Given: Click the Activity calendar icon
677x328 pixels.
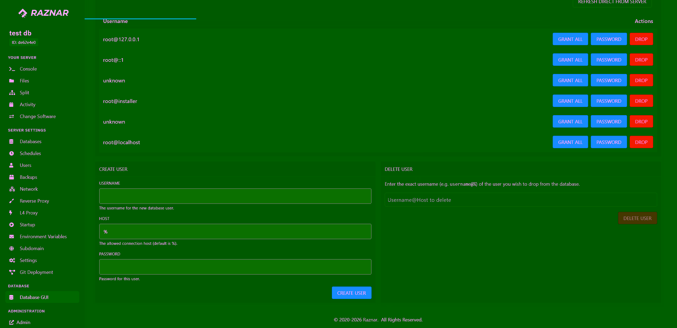Looking at the screenshot, I should (11, 105).
